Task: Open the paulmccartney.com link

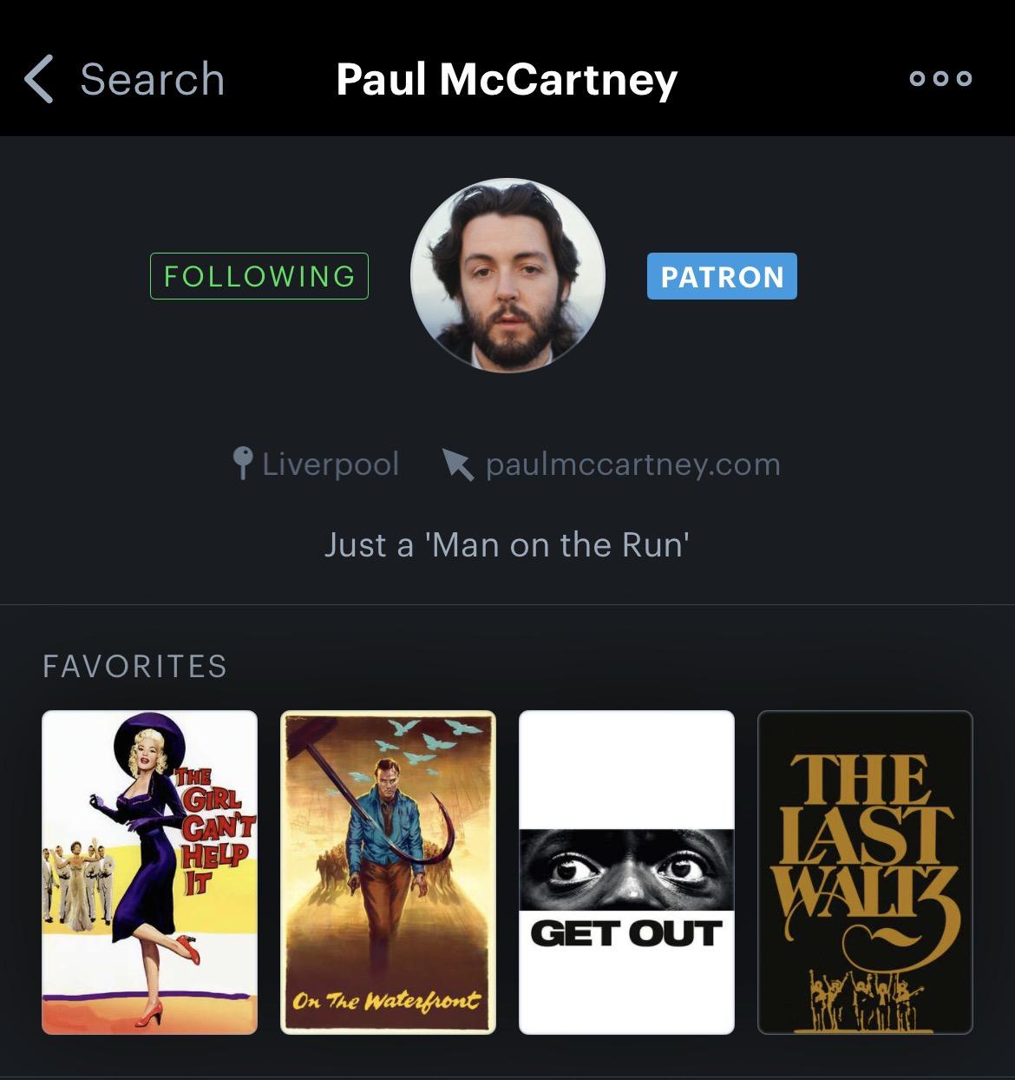Action: pyautogui.click(x=633, y=464)
